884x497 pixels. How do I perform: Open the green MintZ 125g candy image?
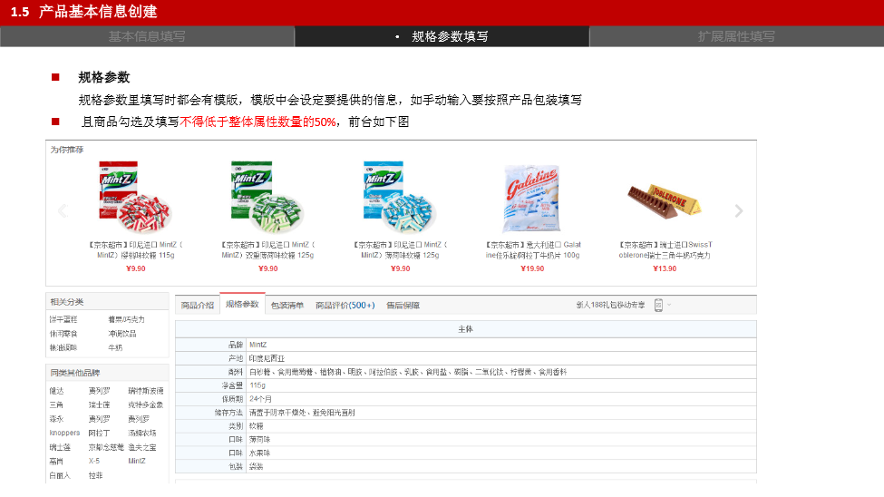click(x=267, y=197)
